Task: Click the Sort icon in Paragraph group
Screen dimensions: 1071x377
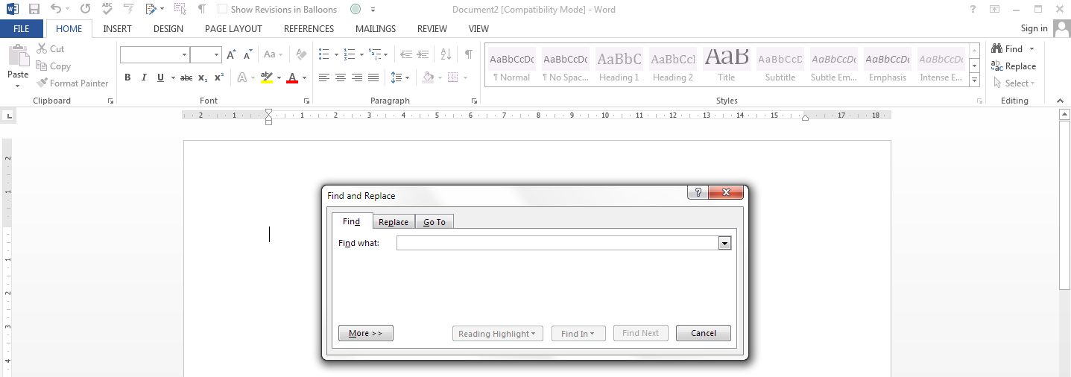Action: pos(446,54)
